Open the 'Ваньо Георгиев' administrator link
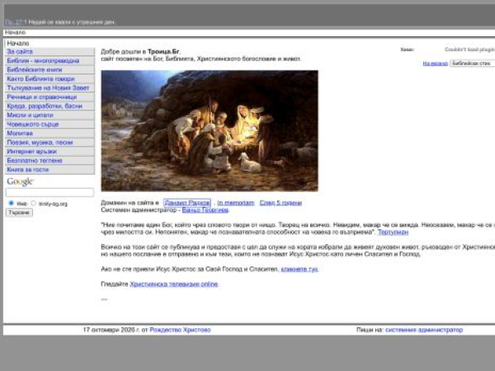495x371 pixels. [205, 209]
